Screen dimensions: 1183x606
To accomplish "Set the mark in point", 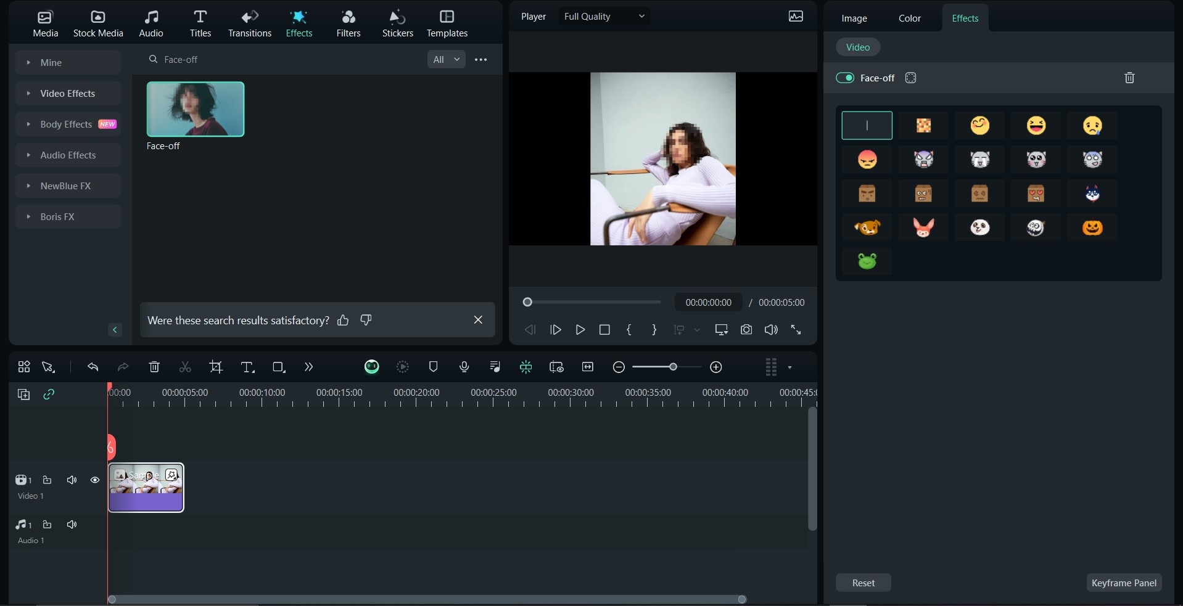I will coord(629,330).
